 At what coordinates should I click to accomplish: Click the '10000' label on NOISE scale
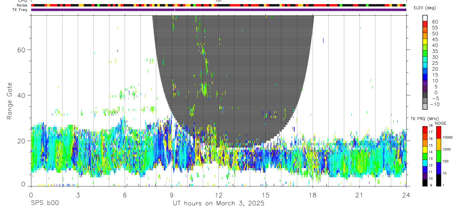click(447, 138)
